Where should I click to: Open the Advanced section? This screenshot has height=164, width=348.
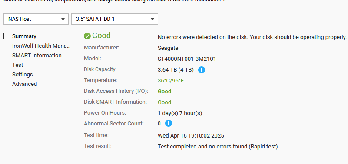pyautogui.click(x=24, y=84)
